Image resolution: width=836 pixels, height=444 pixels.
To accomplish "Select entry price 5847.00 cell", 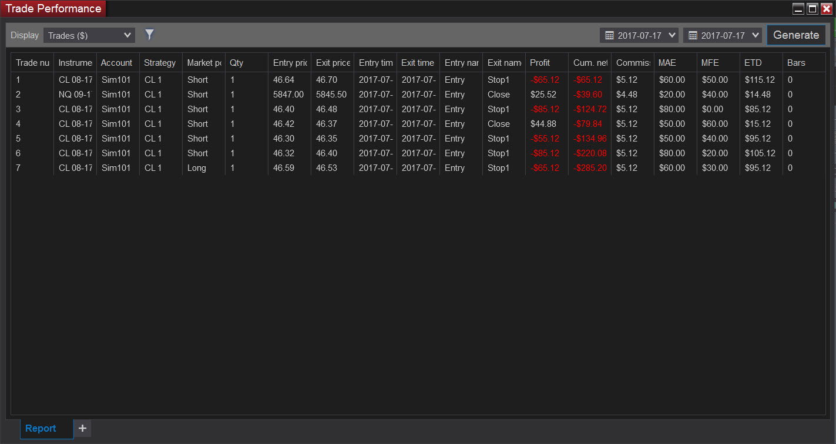I will [290, 95].
